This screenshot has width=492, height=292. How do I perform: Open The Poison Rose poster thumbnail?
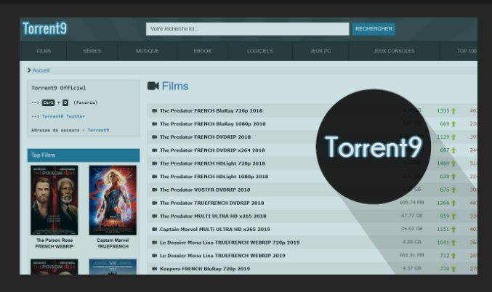point(55,200)
